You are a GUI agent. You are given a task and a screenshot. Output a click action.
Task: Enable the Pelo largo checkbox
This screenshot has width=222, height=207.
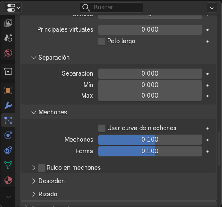[102, 41]
